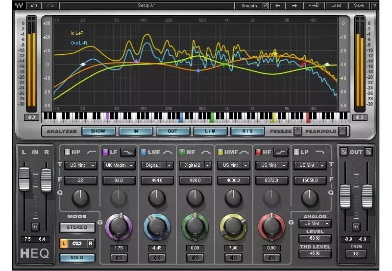Solo the HMF band speaker icon
392x271 pixels.
(233, 257)
